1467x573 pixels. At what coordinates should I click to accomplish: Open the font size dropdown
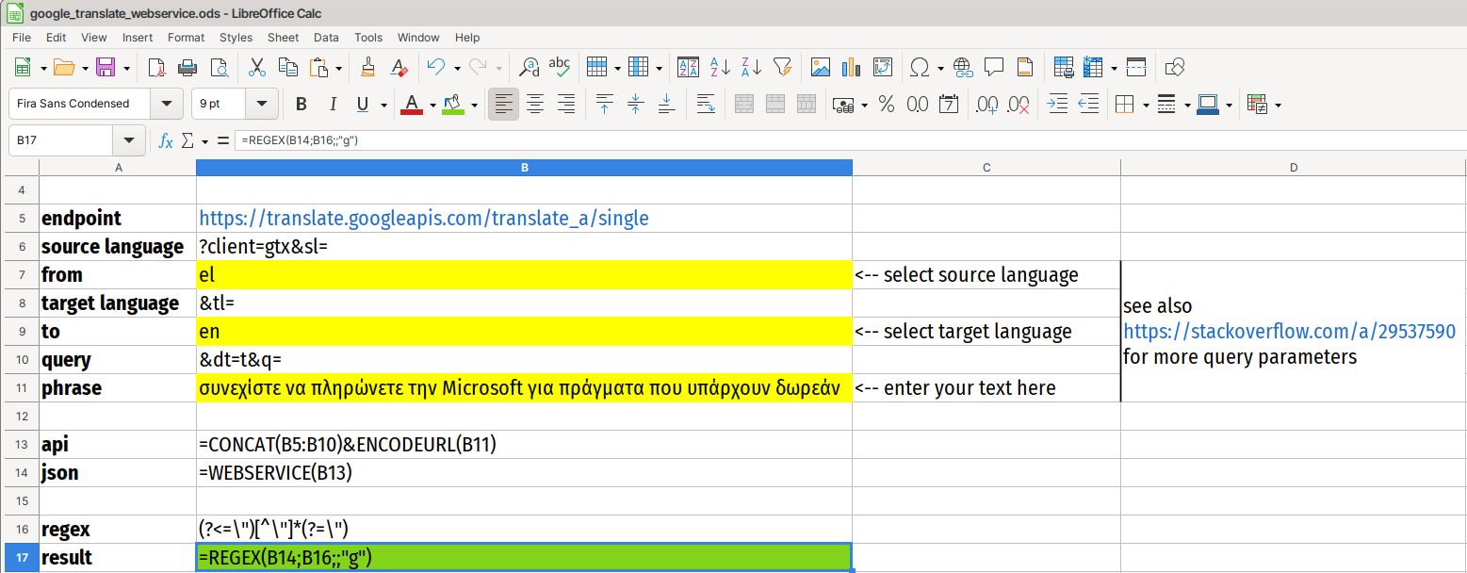(x=262, y=104)
